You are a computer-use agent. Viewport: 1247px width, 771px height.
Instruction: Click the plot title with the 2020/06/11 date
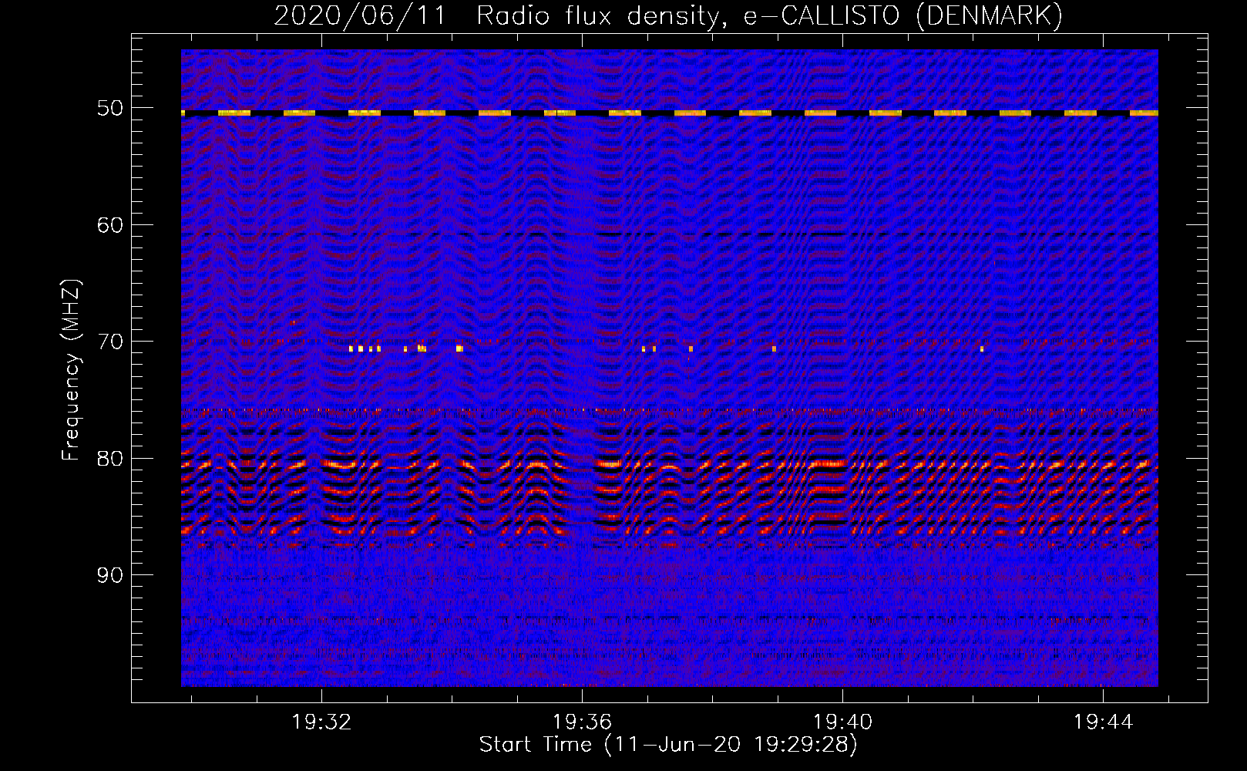[x=668, y=16]
